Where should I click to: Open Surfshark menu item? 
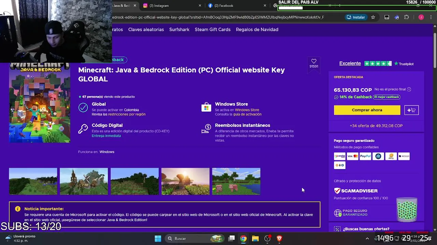(x=179, y=30)
